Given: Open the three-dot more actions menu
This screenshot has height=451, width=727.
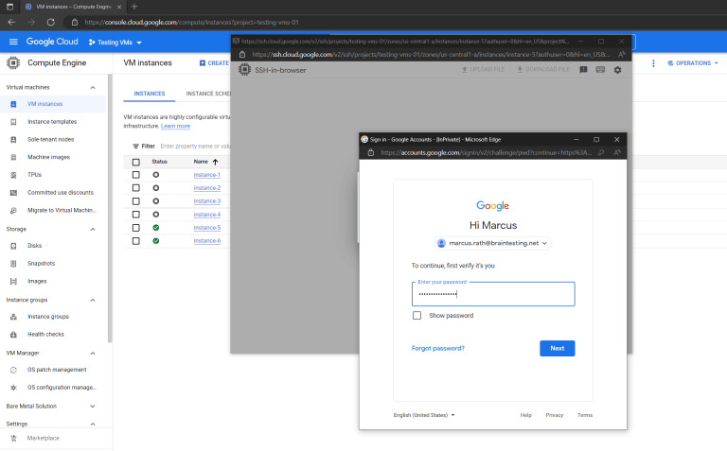Looking at the screenshot, I should click(653, 63).
